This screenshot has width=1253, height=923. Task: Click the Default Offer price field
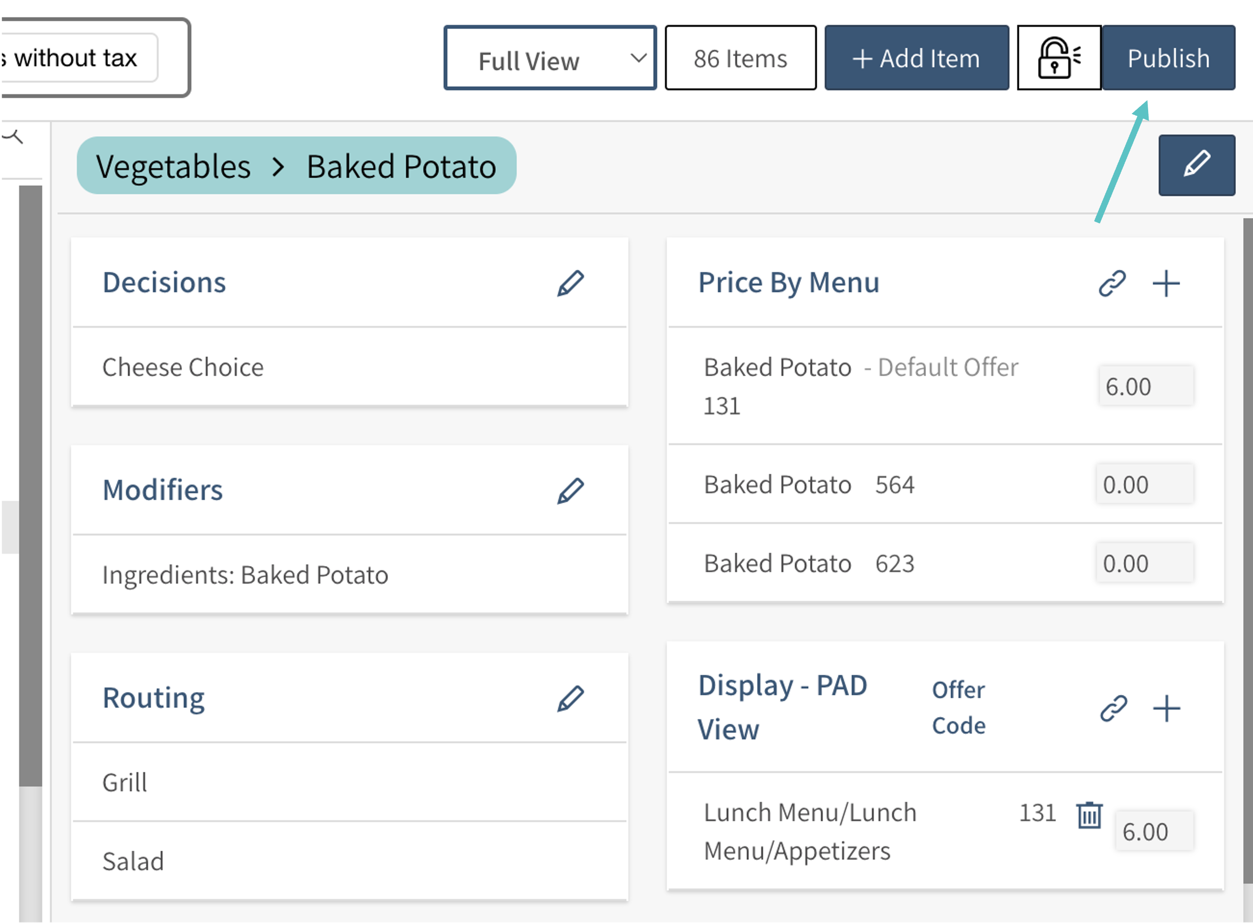pyautogui.click(x=1145, y=386)
